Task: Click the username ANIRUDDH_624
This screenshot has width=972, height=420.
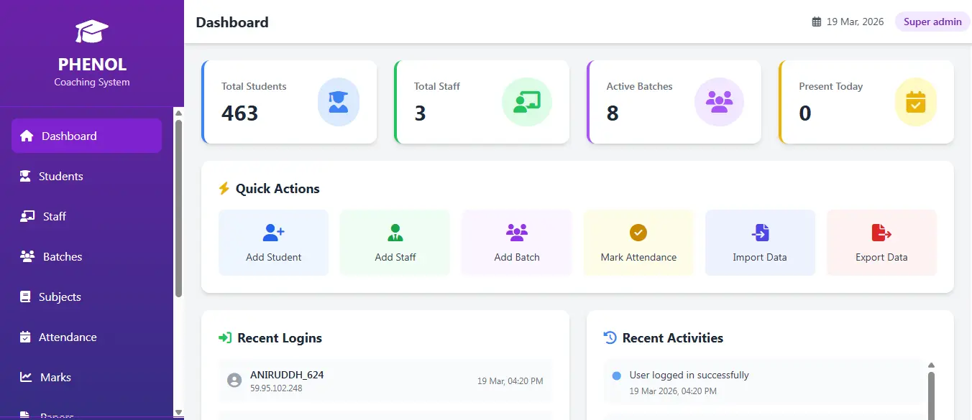Action: click(287, 375)
